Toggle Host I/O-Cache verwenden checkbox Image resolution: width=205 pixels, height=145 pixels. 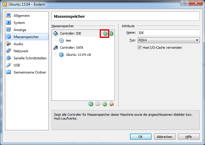[139, 48]
